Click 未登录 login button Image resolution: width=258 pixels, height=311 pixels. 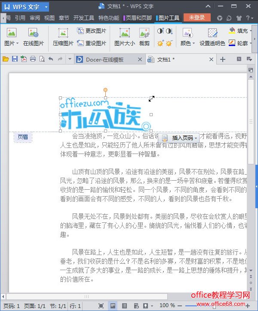click(197, 18)
